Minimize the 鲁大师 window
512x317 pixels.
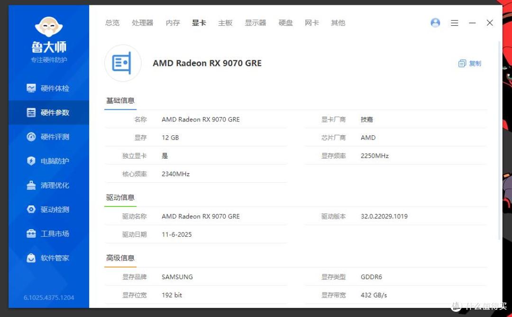click(x=472, y=23)
